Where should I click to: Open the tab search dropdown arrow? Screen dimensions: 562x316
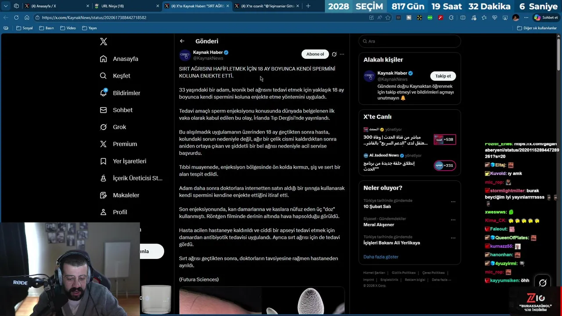[6, 6]
